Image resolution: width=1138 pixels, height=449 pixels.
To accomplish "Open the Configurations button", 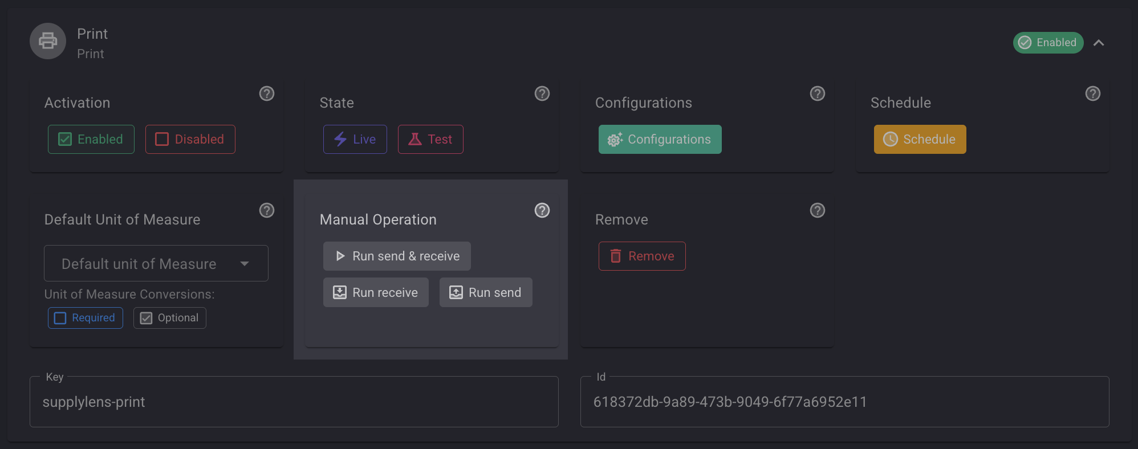I will tap(660, 139).
